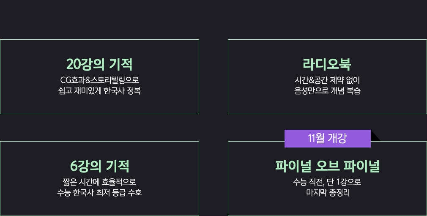This screenshot has height=216, width=427.
Task: Open the 라디오북 heading
Action: [327, 64]
